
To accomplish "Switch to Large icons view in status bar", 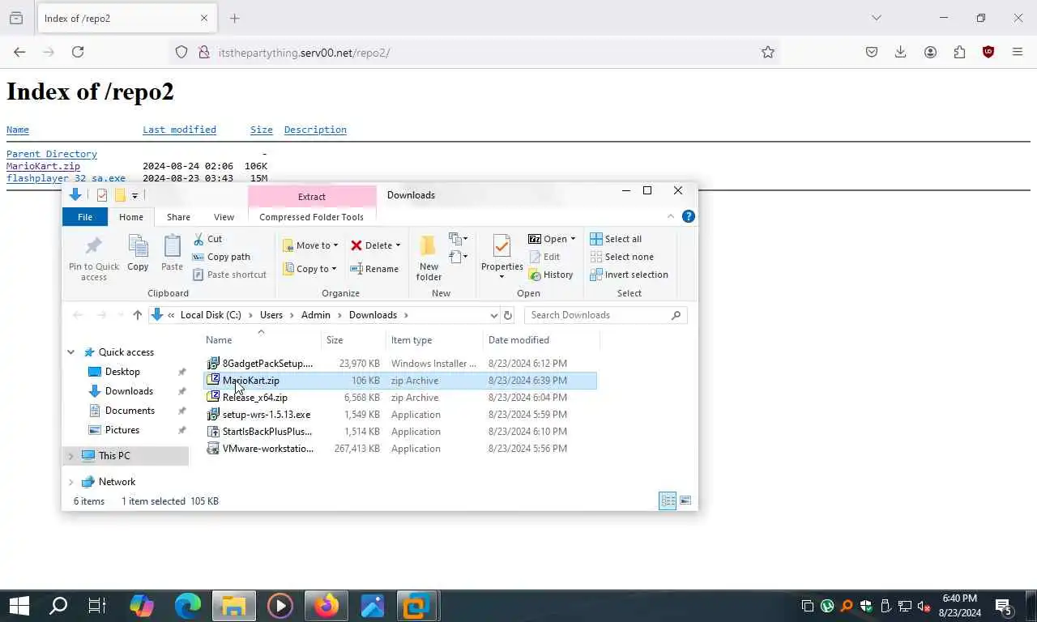I will pos(685,501).
